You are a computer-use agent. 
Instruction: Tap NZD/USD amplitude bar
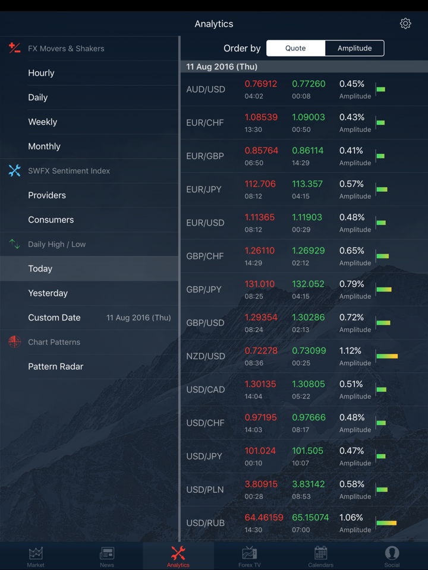coord(387,356)
